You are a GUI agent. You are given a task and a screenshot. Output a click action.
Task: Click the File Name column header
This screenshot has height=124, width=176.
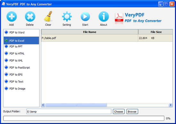[x=90, y=32]
